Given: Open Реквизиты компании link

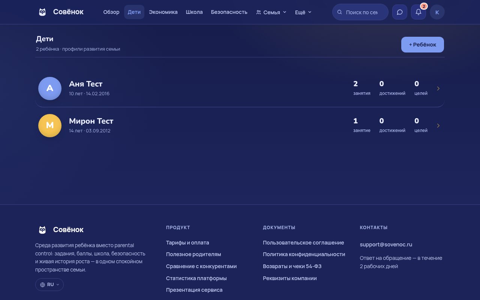Looking at the screenshot, I should 290,278.
